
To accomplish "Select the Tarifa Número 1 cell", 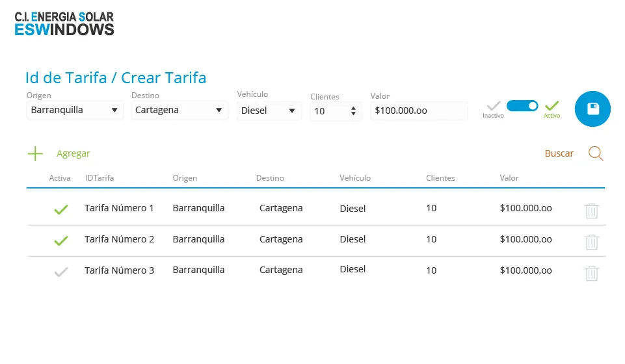I will click(119, 208).
